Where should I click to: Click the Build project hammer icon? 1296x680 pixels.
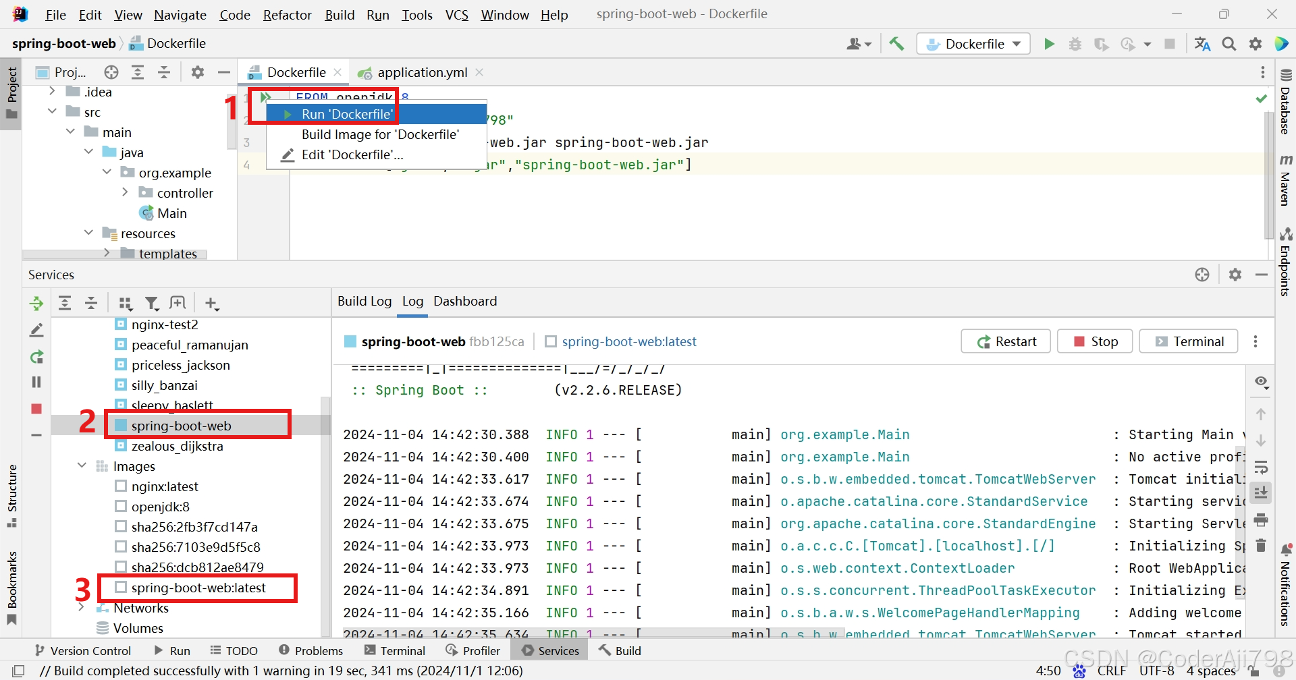[x=896, y=44]
